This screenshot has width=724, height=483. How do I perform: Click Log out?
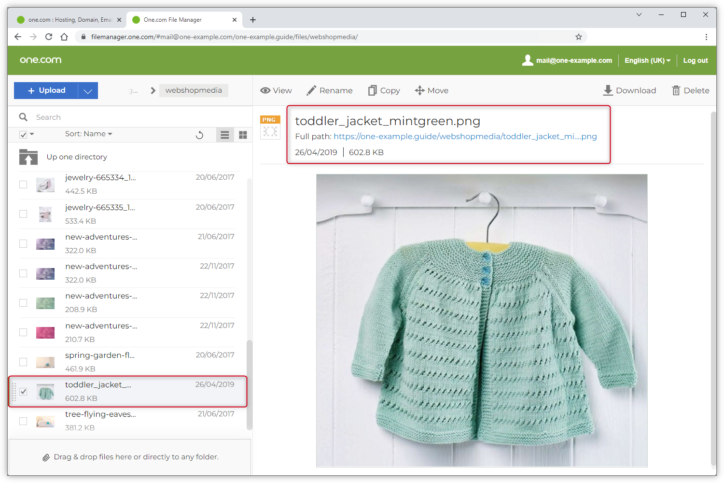click(695, 60)
